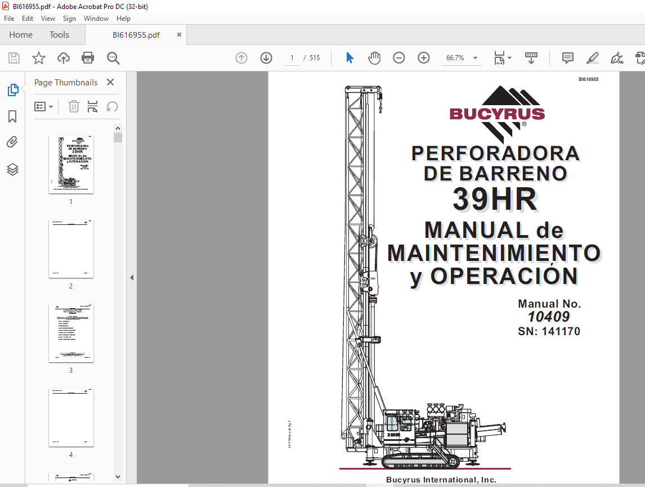Click the '515' total pages text
645x487 pixels.
(x=315, y=58)
